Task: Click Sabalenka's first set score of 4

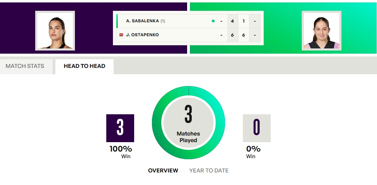Action: pos(232,21)
